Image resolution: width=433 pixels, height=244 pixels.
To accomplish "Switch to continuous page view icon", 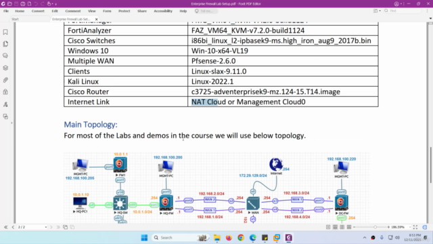I will 335,227.
